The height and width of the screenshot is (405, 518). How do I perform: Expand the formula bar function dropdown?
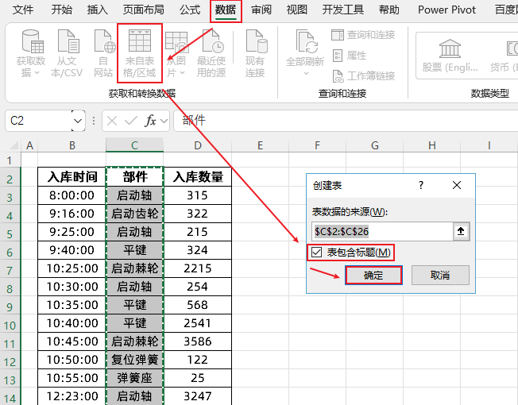(x=164, y=121)
